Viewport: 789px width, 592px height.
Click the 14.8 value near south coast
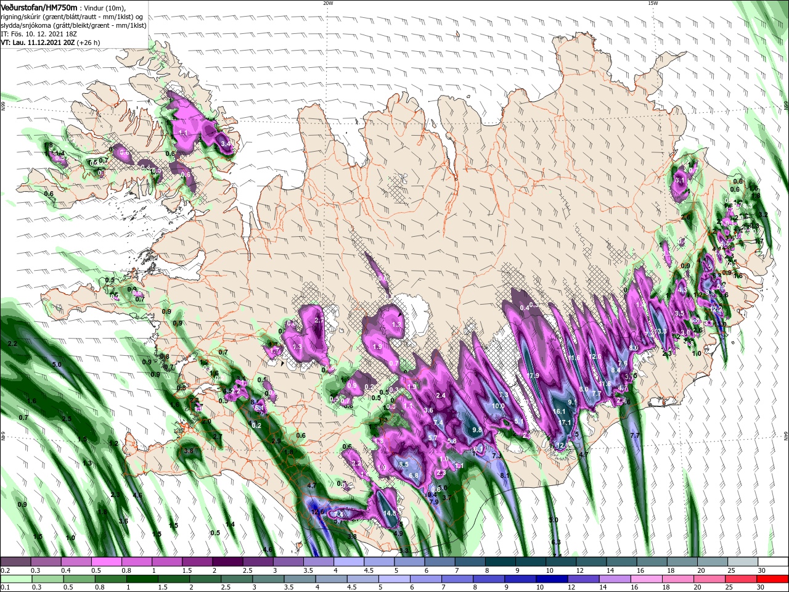pos(389,513)
